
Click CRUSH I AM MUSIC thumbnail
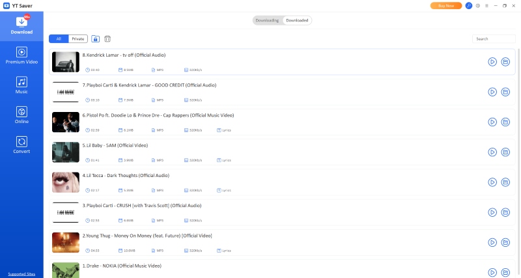click(66, 212)
